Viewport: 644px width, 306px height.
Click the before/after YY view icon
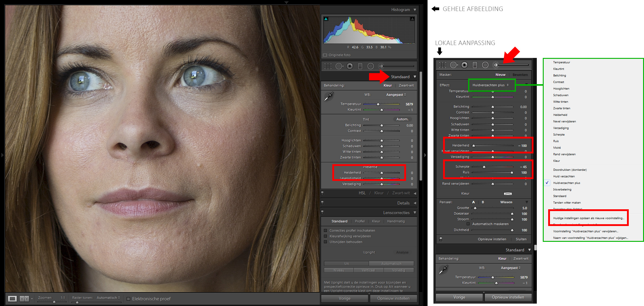(x=24, y=299)
